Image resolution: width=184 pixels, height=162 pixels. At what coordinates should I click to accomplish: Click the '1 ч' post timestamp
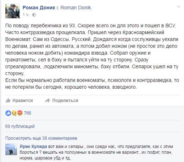pos(26,15)
